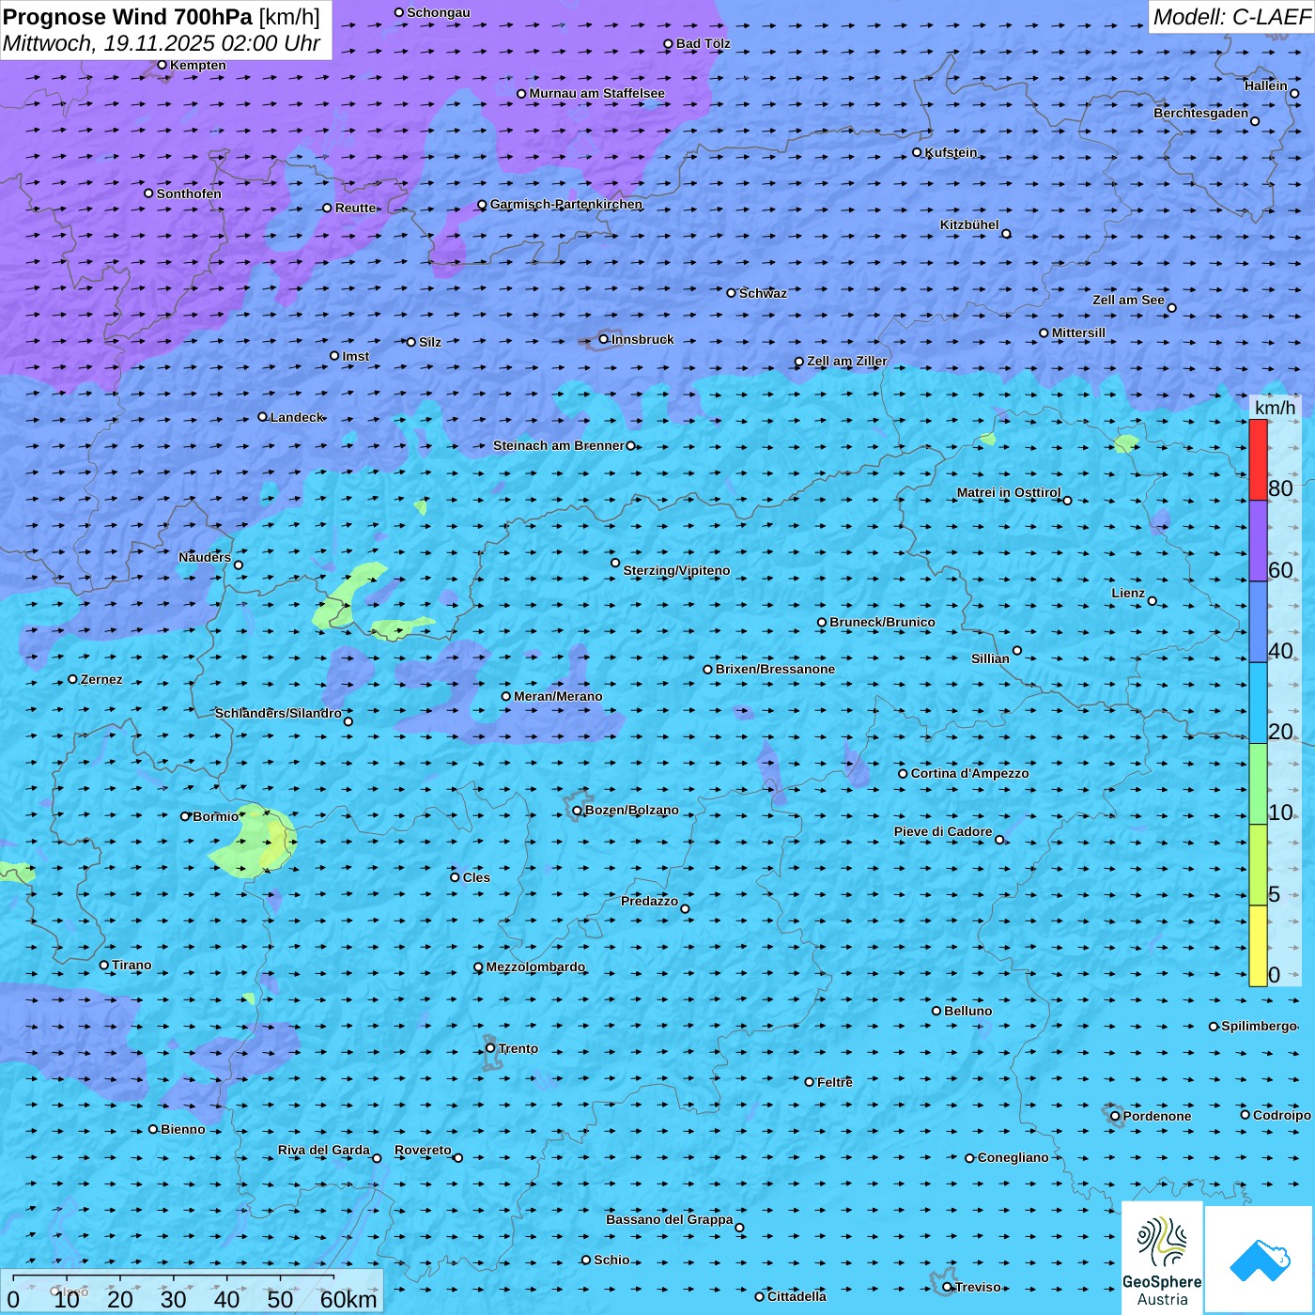Click the Pordenone city label
Screen dimensions: 1315x1315
click(x=1157, y=1116)
